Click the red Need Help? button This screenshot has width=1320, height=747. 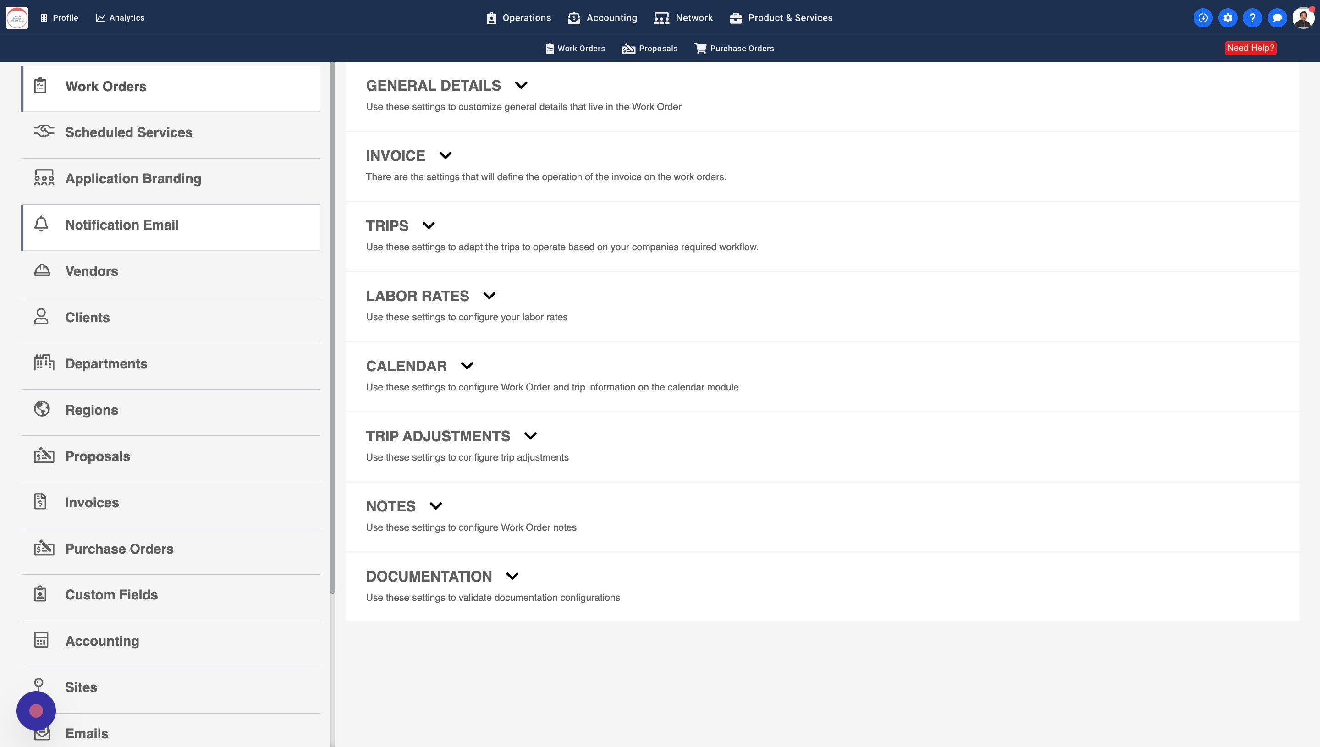[1250, 48]
